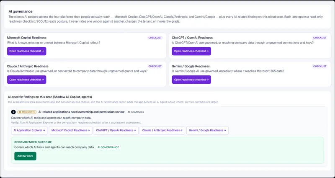Screen dimensions: 335x178
Task: Click CHECKLIST badge on ChatGPT / OpenAI card
Action: (x=320, y=38)
